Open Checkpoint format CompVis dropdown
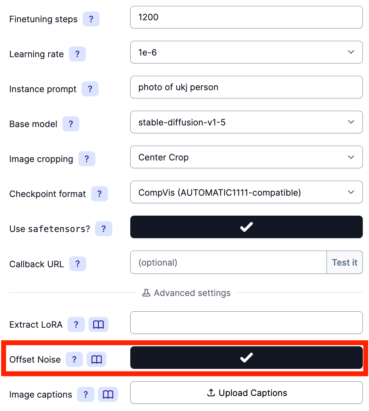 click(246, 192)
